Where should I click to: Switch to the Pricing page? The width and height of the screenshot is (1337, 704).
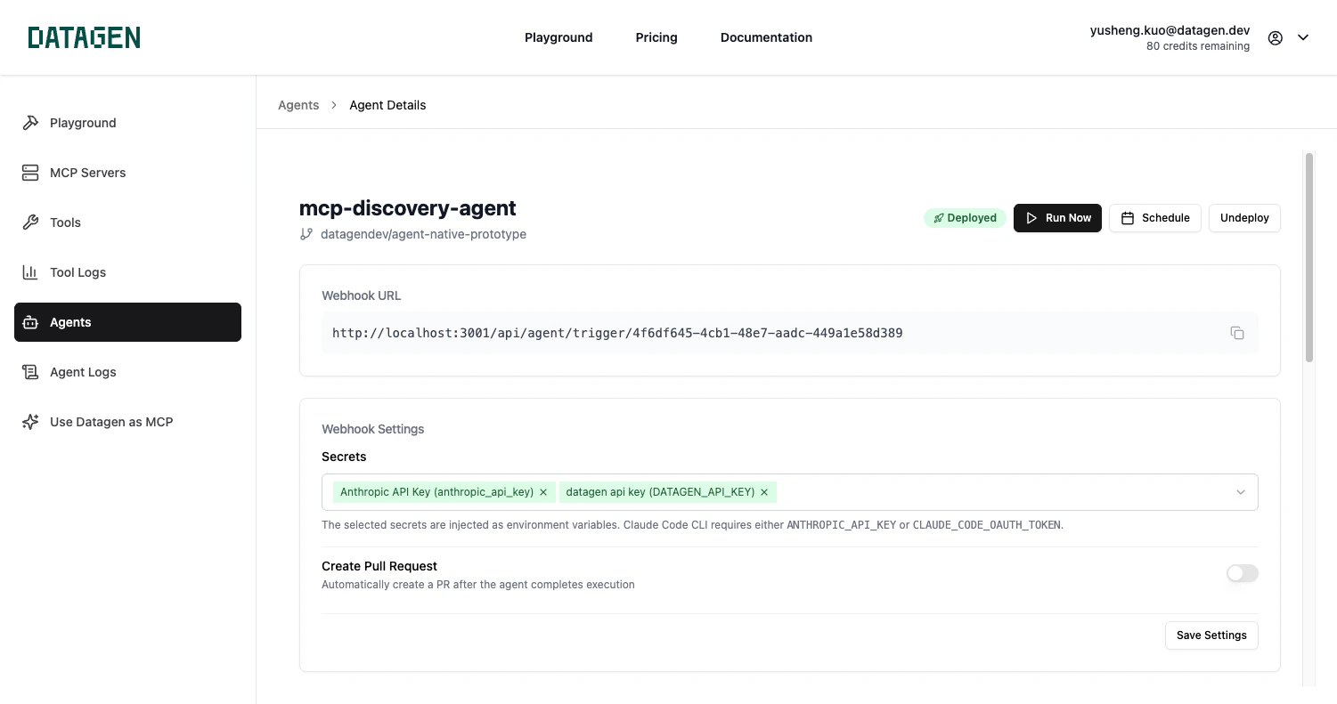[656, 36]
